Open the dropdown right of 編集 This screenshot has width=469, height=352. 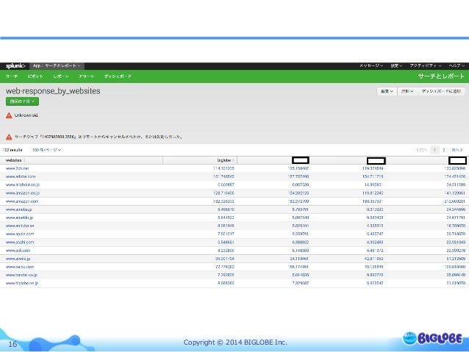pyautogui.click(x=407, y=92)
